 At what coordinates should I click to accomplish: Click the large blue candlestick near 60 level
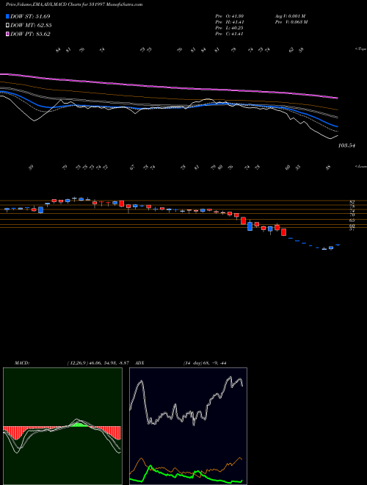point(250,226)
